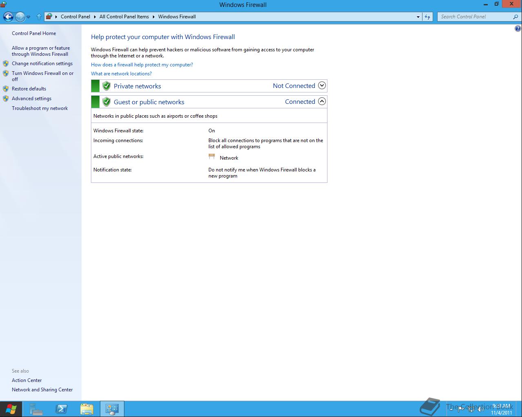This screenshot has width=522, height=417.
Task: Click shield icon beside Restore defaults
Action: coord(6,89)
